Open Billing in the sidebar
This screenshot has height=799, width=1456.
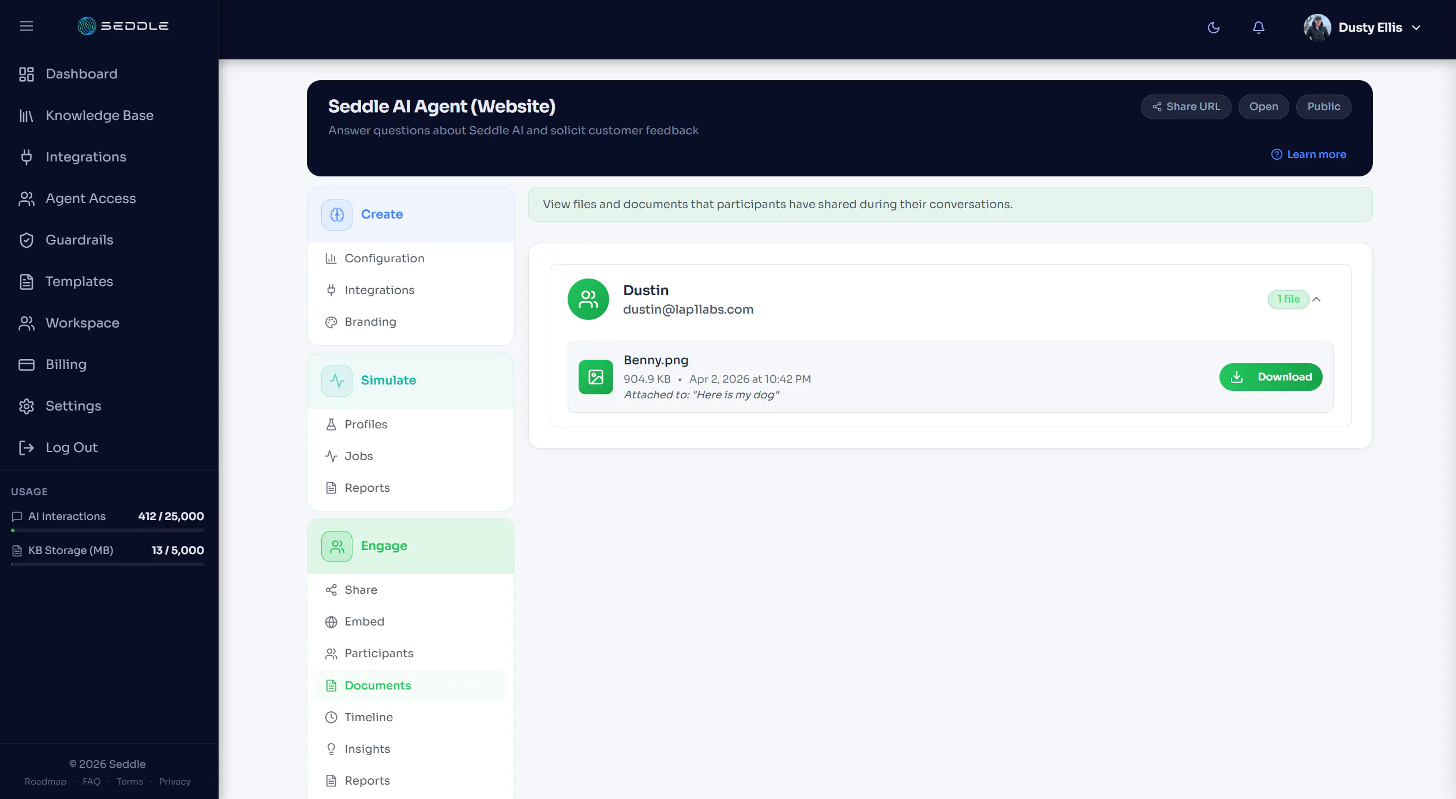click(66, 364)
